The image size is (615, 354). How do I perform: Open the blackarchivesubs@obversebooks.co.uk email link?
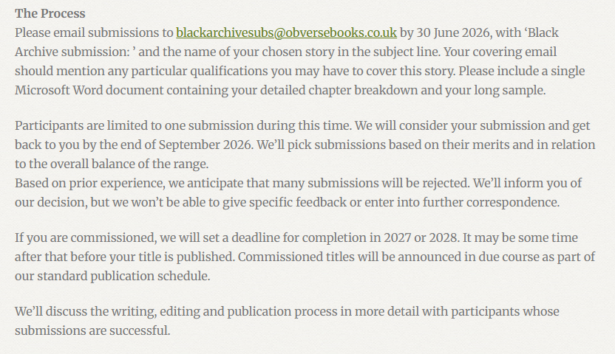pos(287,33)
